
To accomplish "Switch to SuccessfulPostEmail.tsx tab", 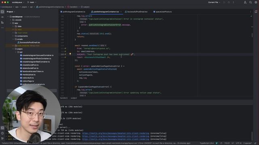I will pos(136,12).
